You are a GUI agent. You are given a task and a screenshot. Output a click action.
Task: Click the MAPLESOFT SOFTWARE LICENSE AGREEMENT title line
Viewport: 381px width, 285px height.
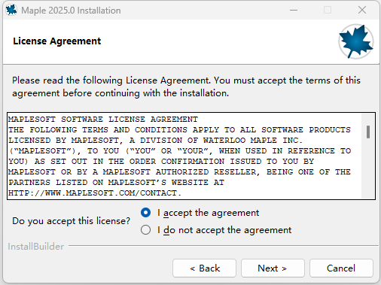pos(103,120)
